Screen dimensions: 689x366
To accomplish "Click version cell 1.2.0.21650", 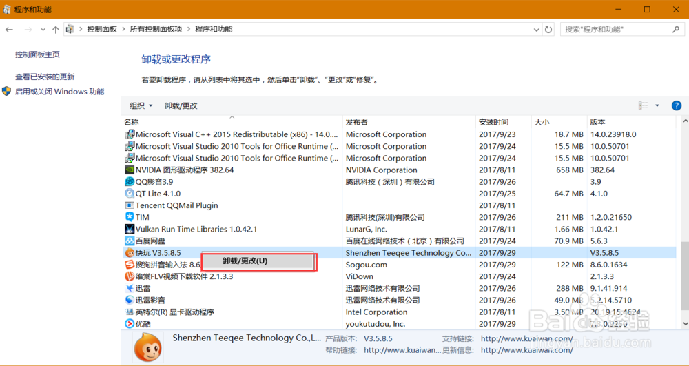I will (x=610, y=218).
